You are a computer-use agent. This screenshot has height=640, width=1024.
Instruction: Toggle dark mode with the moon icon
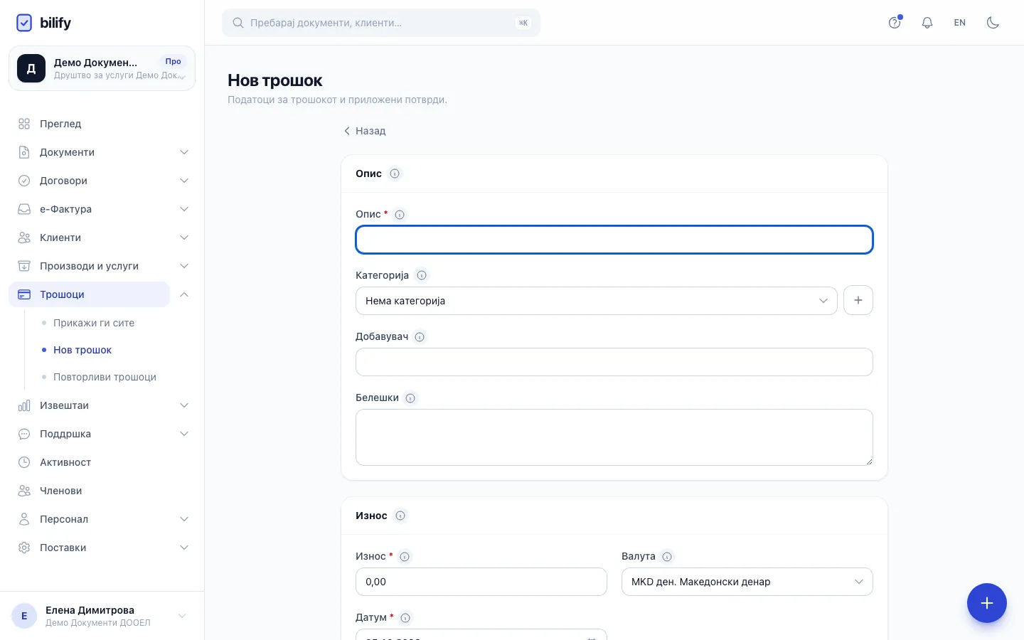click(x=993, y=23)
